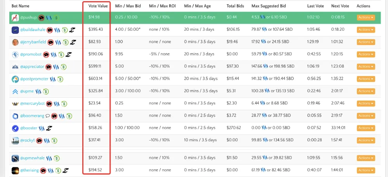Image resolution: width=388 pixels, height=177 pixels.
Task: Click the green refund dollar icon beside @boomerang
Action: click(69, 116)
